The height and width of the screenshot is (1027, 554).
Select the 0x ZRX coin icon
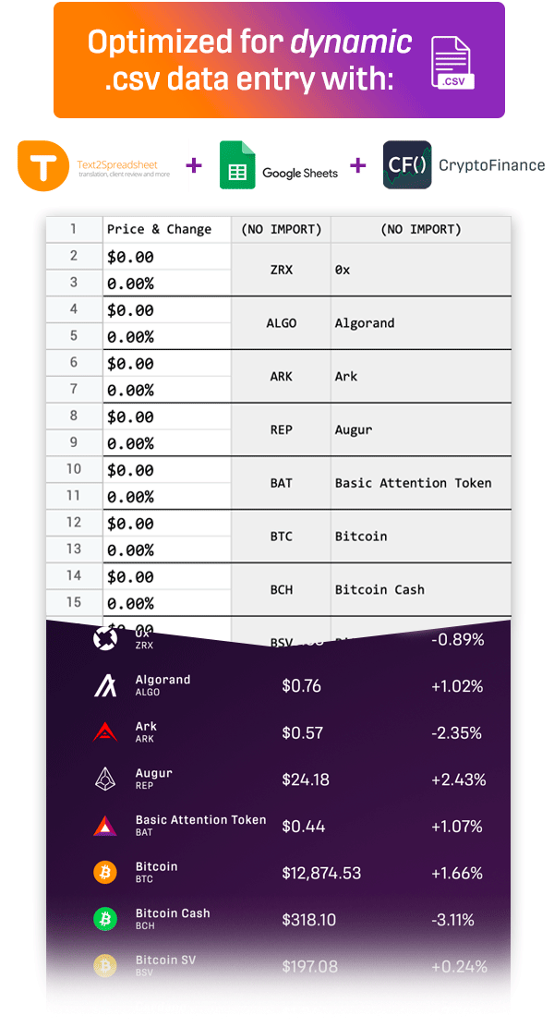coord(104,638)
